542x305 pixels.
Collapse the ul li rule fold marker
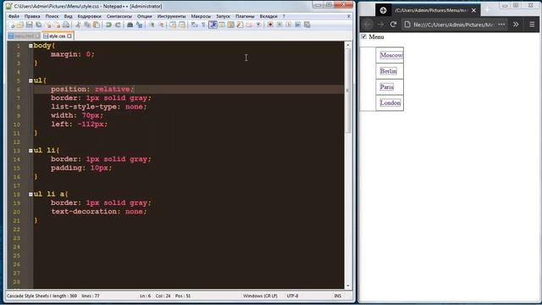pyautogui.click(x=30, y=151)
